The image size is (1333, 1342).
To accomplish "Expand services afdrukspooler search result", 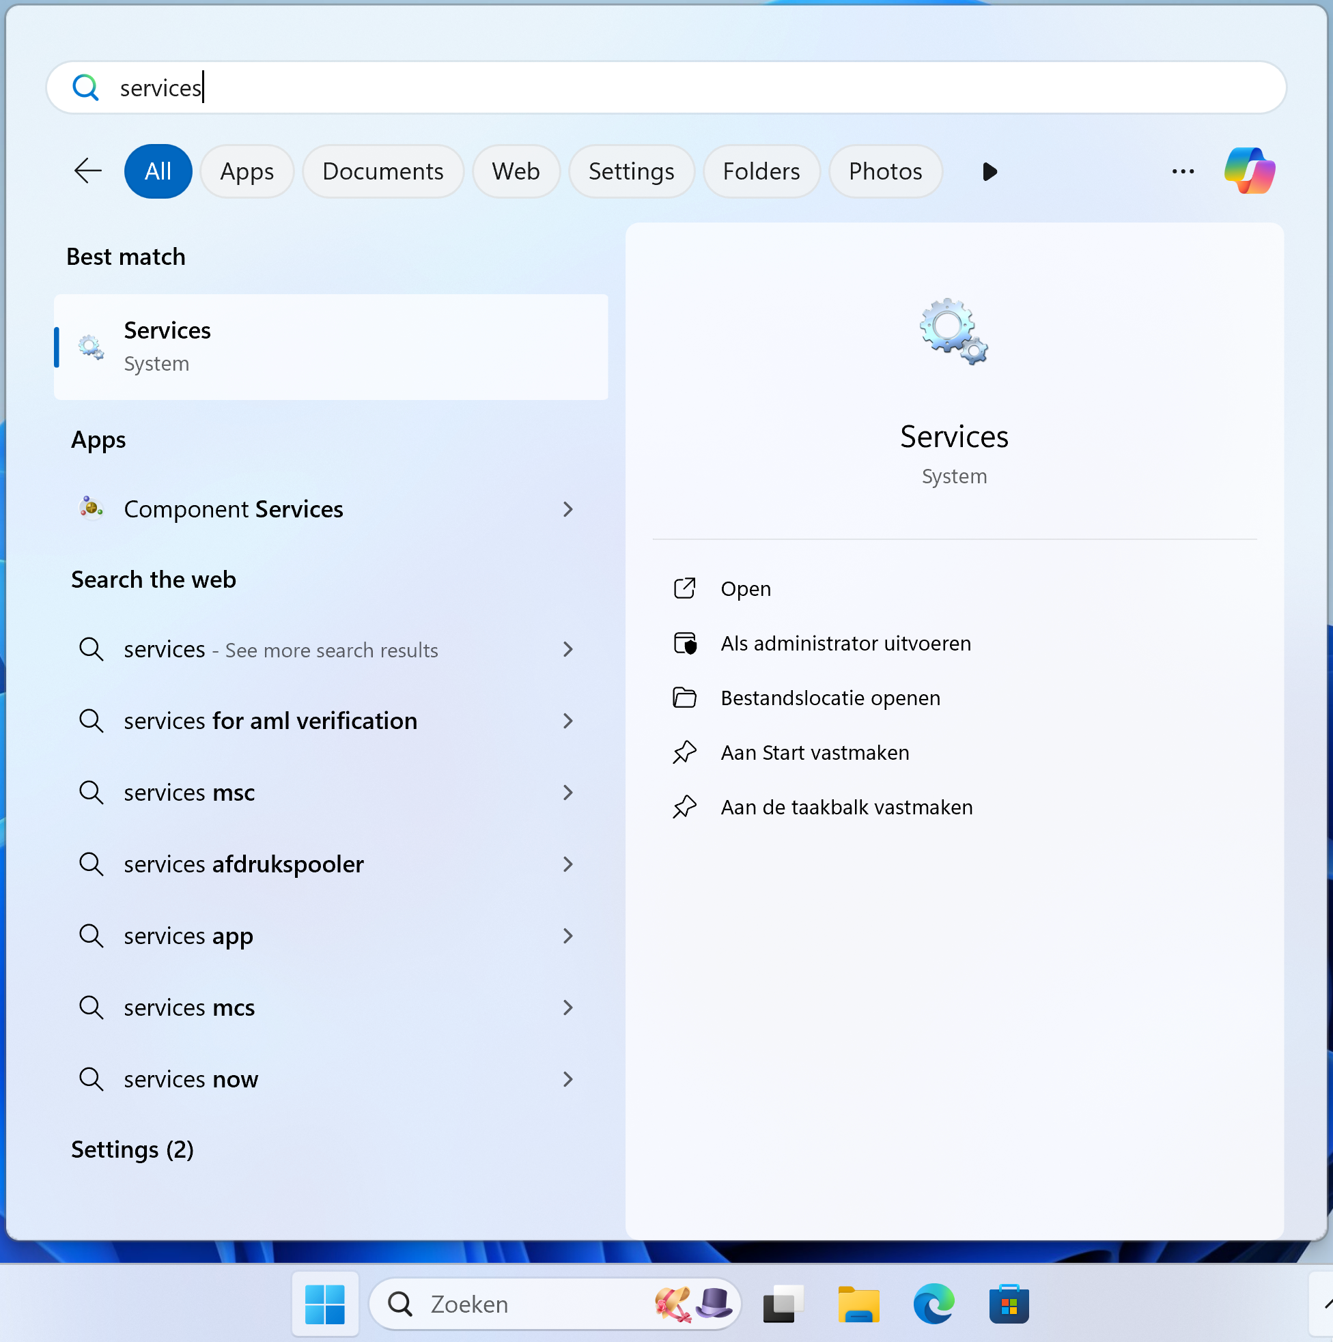I will click(567, 863).
